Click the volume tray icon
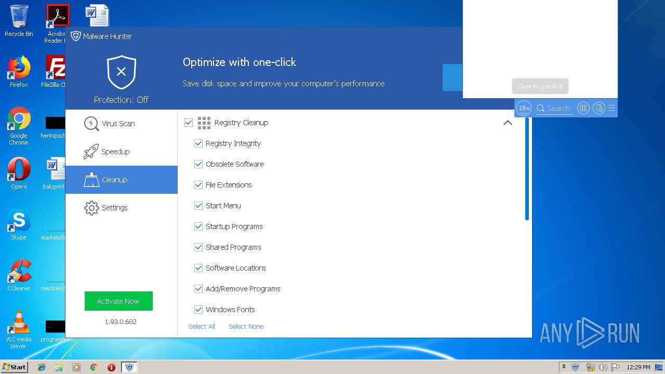This screenshot has height=374, width=665. click(x=603, y=367)
